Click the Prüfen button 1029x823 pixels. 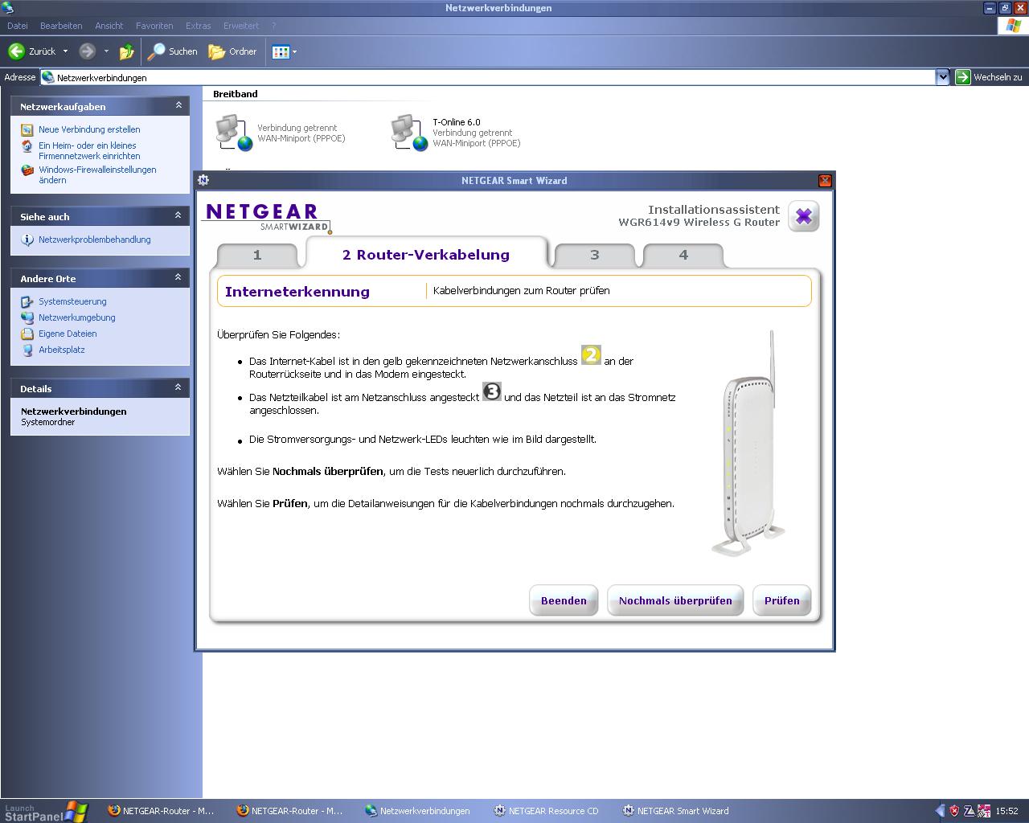(x=782, y=600)
